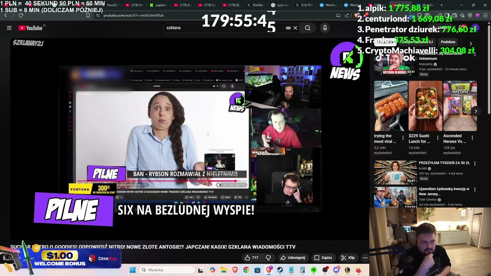The width and height of the screenshot is (491, 276).
Task: Open Firefox from the taskbar
Action: [x=359, y=270]
